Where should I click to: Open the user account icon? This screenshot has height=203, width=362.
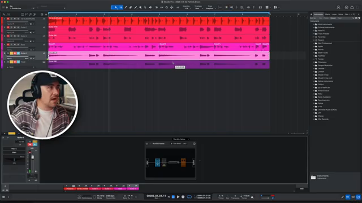tap(338, 7)
